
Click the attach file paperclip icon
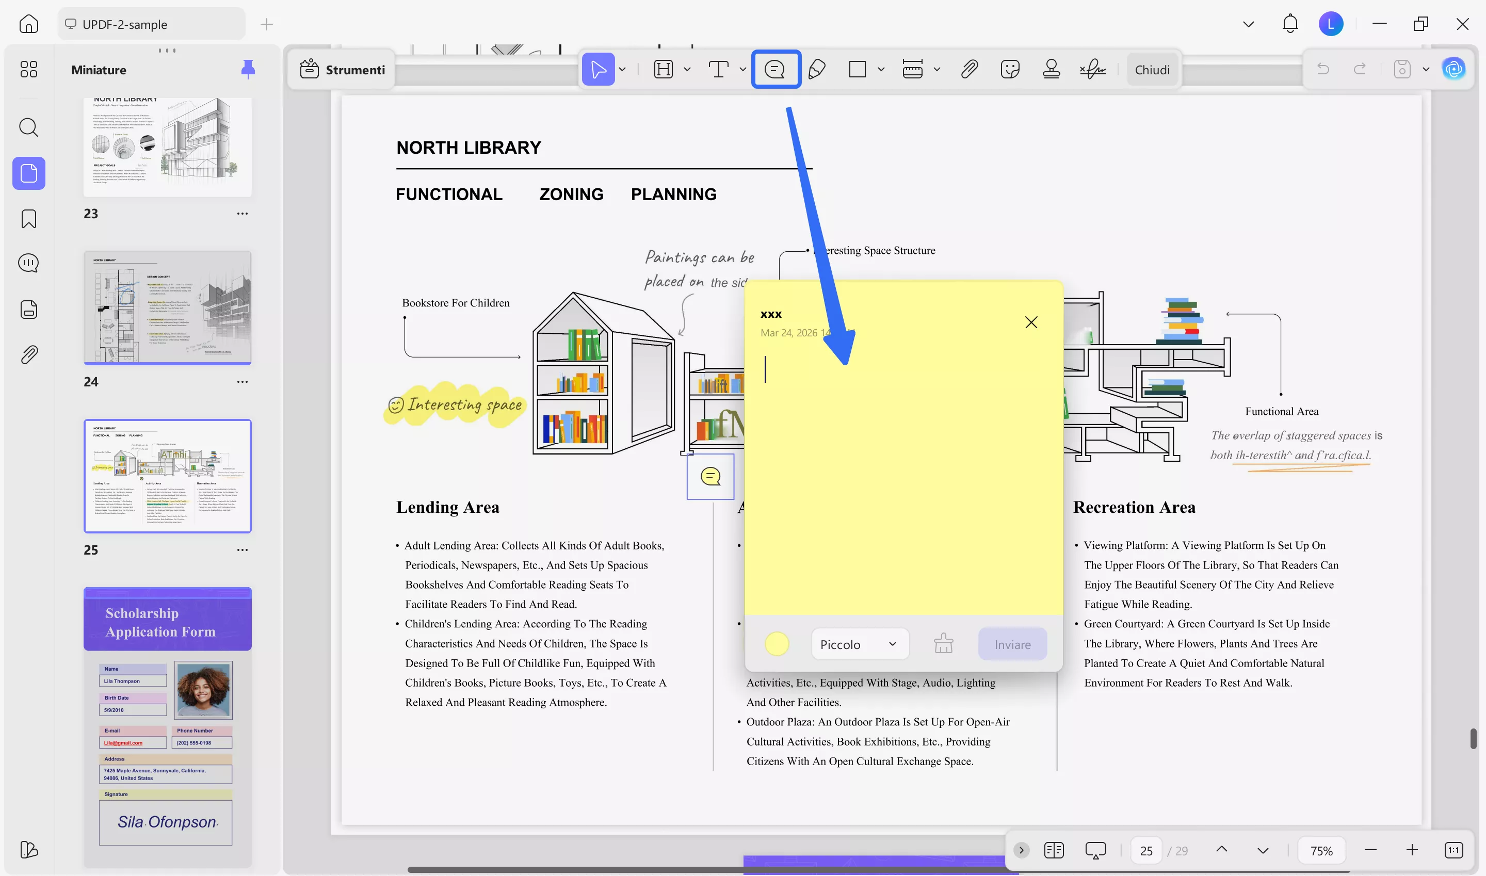(969, 70)
